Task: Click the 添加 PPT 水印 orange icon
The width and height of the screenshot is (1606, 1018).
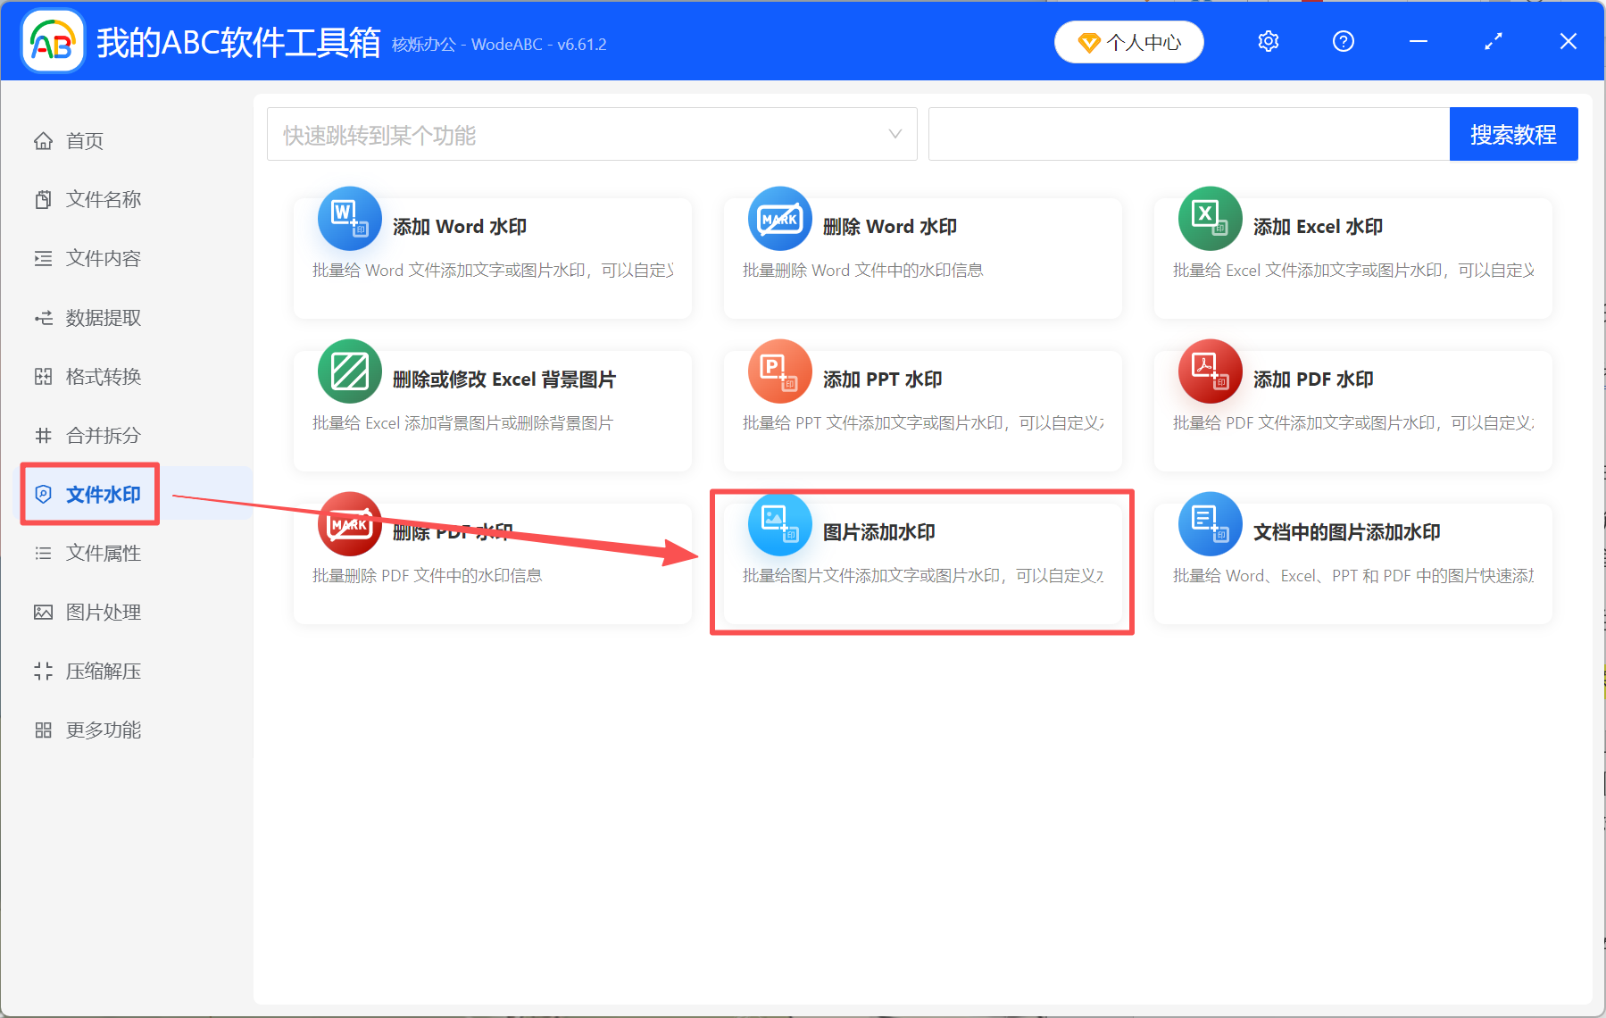Action: [x=779, y=371]
